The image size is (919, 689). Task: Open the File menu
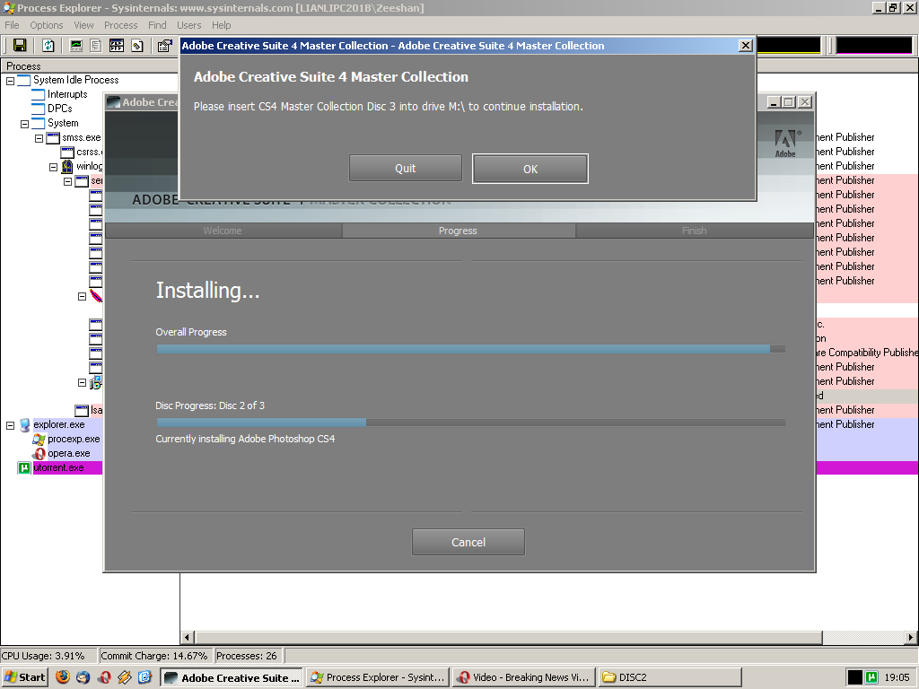tap(12, 25)
